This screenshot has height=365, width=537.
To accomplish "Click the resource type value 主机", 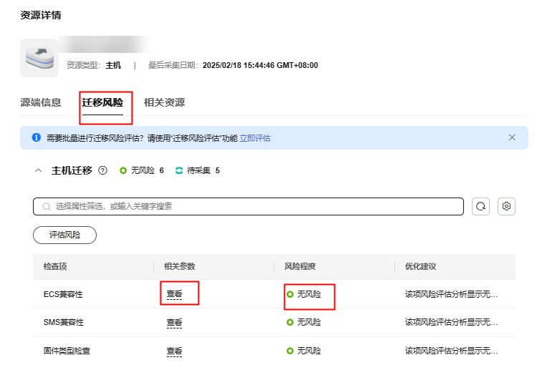I will (113, 65).
